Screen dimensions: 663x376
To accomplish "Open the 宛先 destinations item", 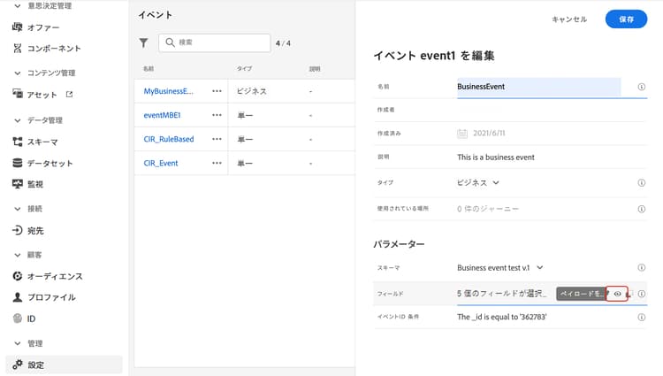I will 28,231.
